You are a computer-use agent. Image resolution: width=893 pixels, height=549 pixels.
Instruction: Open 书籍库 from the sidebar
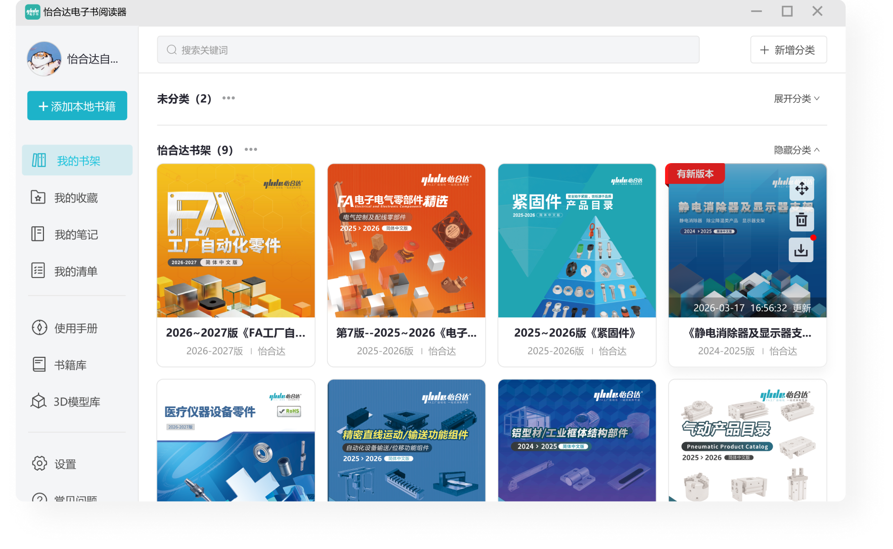click(x=70, y=365)
